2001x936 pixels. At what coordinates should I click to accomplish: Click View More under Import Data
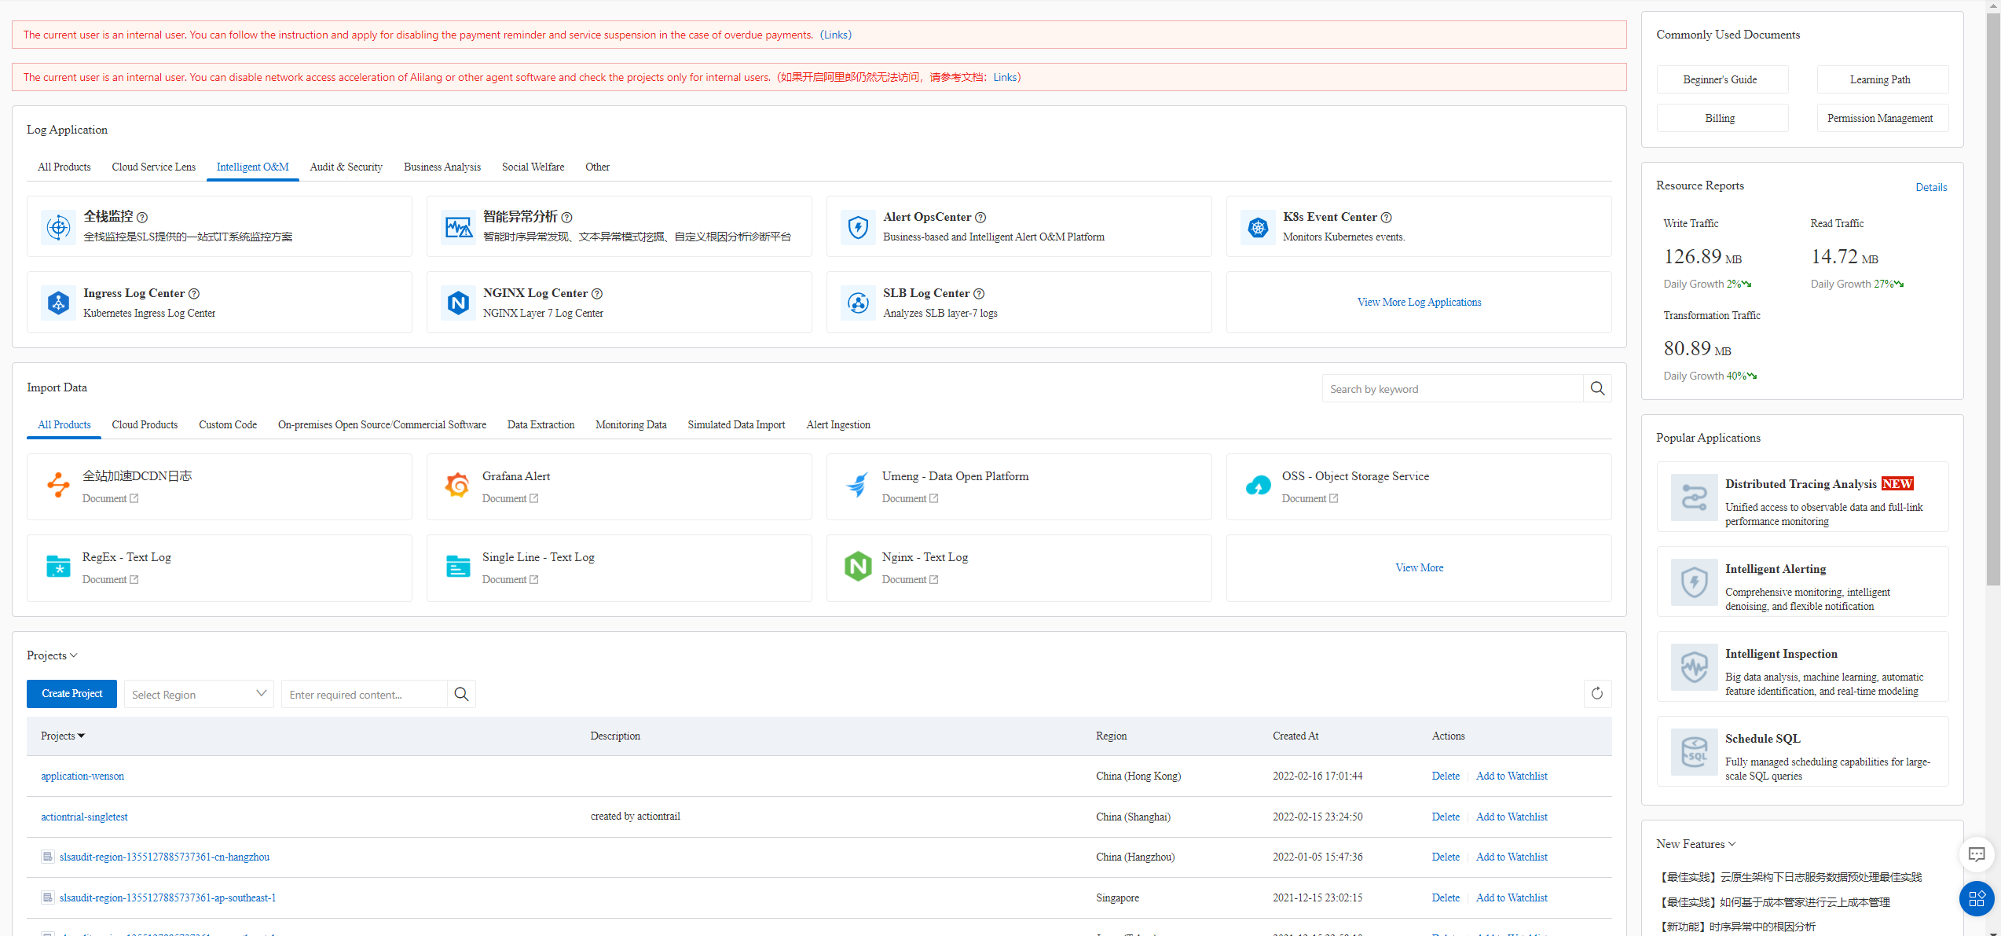[1419, 568]
